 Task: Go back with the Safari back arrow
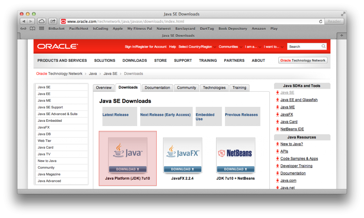tap(24, 21)
